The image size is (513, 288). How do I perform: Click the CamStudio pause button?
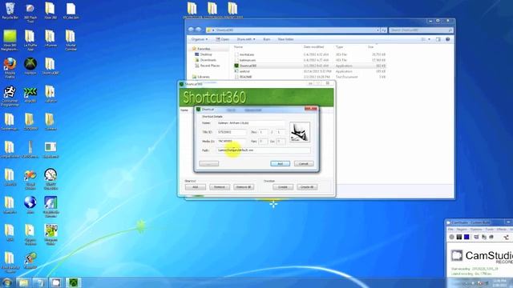pos(459,237)
